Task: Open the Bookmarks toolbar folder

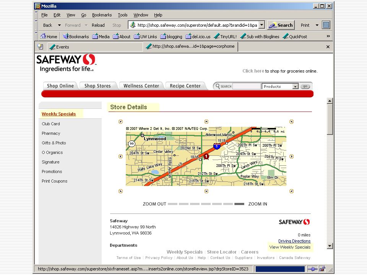Action: (x=76, y=37)
